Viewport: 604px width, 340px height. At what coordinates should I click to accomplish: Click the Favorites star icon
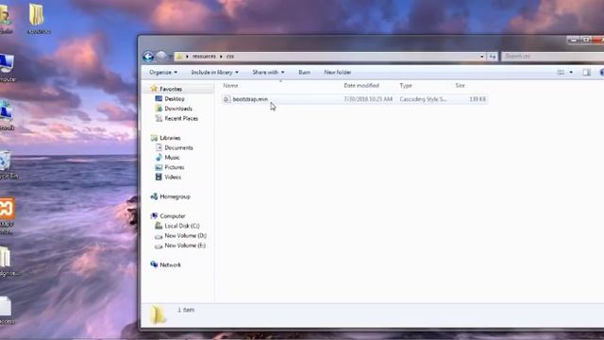(154, 89)
